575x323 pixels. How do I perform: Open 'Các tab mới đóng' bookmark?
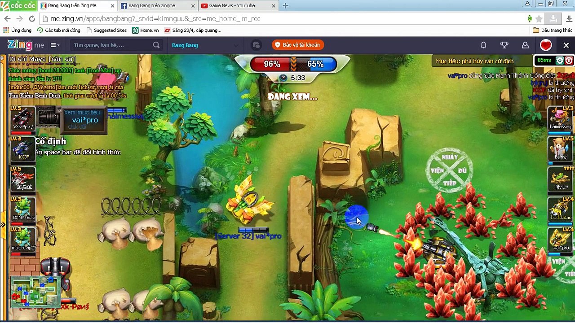[x=59, y=31]
